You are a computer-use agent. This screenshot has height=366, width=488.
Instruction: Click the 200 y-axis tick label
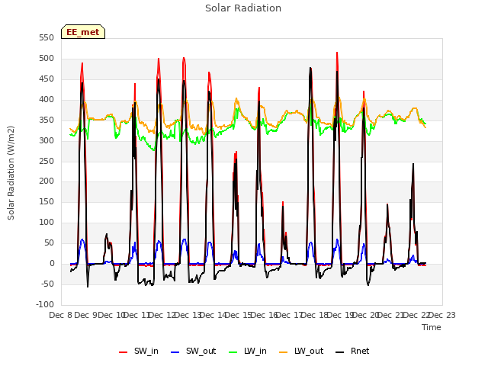[47, 181]
